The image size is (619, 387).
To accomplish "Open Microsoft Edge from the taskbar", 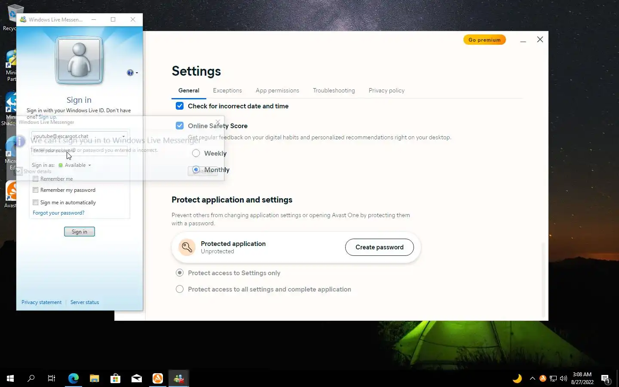I will coord(74,378).
